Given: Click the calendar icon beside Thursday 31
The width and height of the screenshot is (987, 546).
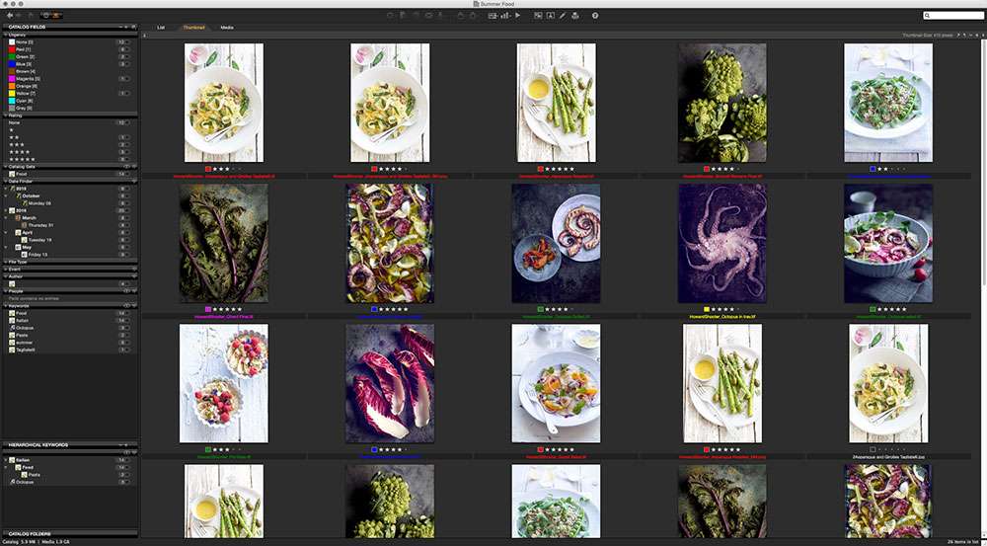Looking at the screenshot, I should [x=24, y=225].
